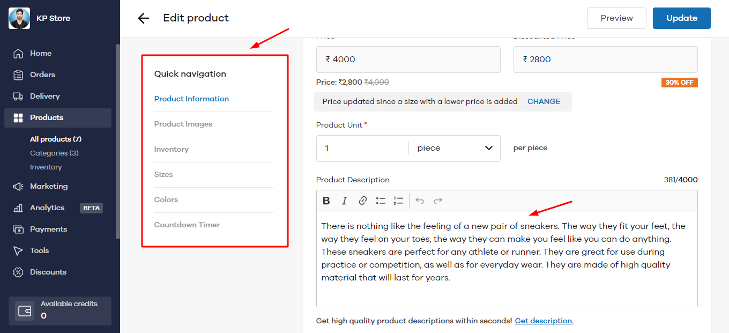
Task: Click the Products grid icon
Action: (x=18, y=118)
